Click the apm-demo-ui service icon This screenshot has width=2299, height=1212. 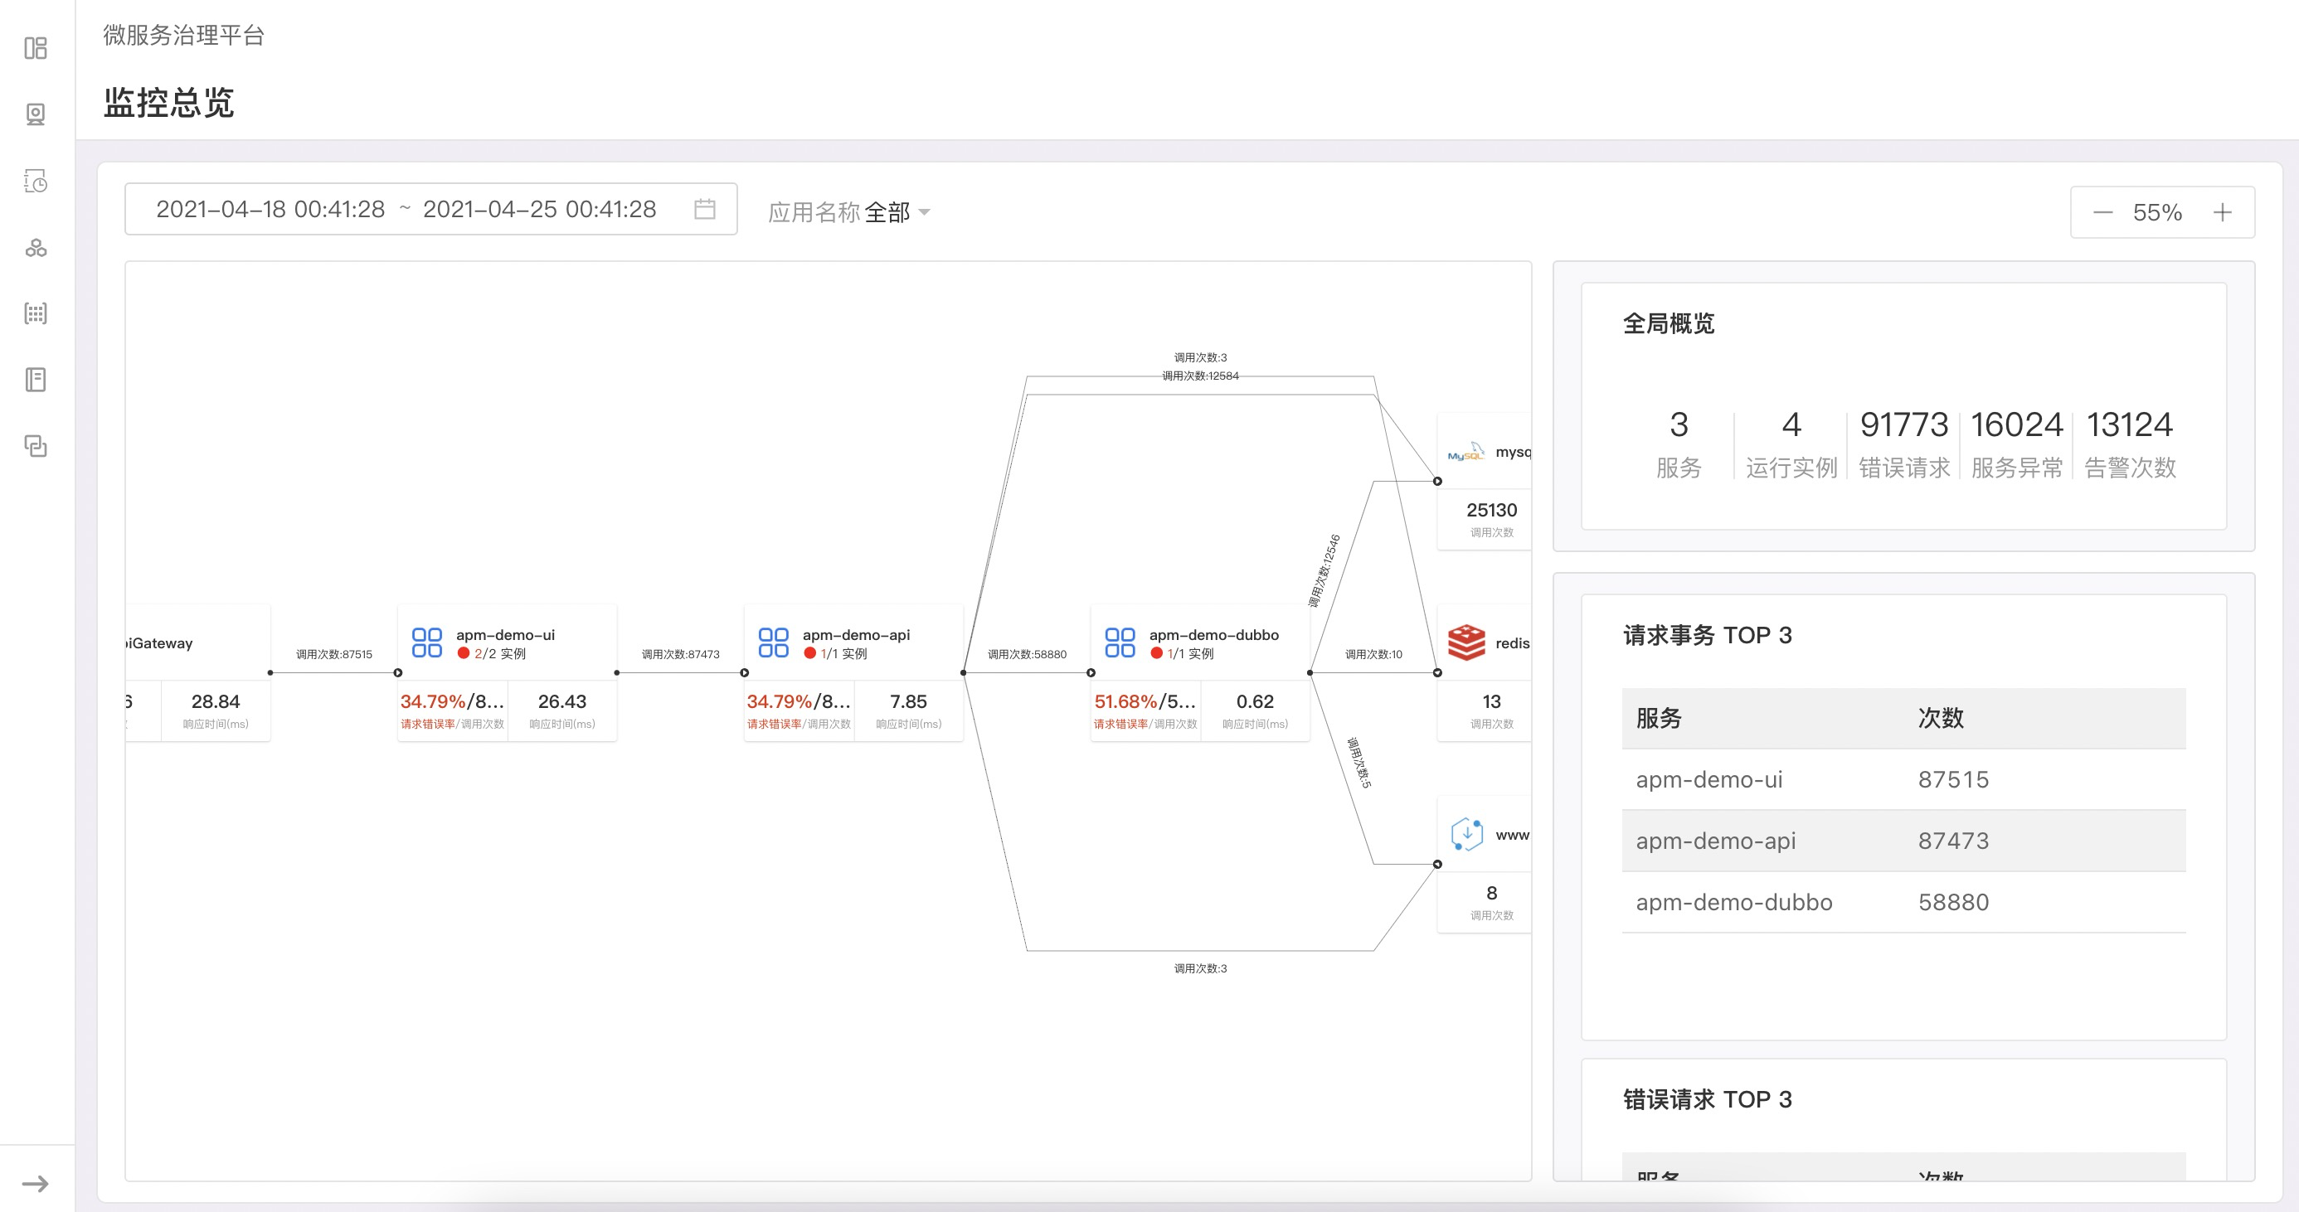pyautogui.click(x=426, y=642)
